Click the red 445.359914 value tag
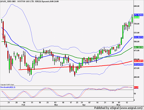 (139, 61)
